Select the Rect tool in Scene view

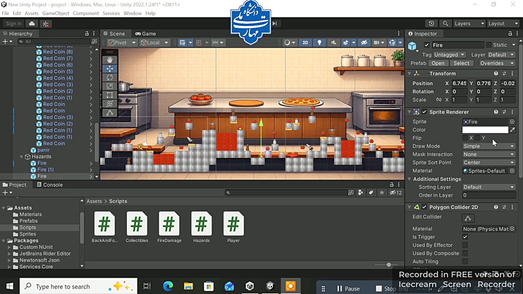pyautogui.click(x=110, y=95)
